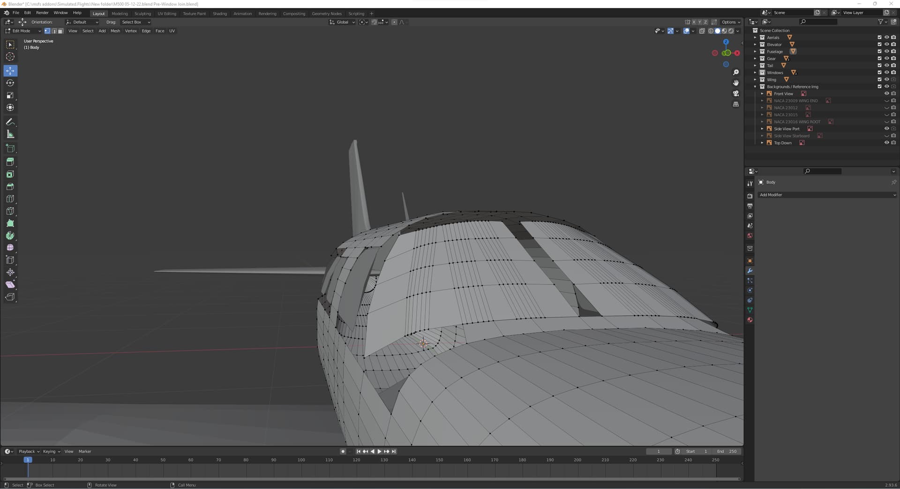Click the red X axis on the navigation gizmo
Screen dimensions: 900x489
[x=737, y=53]
